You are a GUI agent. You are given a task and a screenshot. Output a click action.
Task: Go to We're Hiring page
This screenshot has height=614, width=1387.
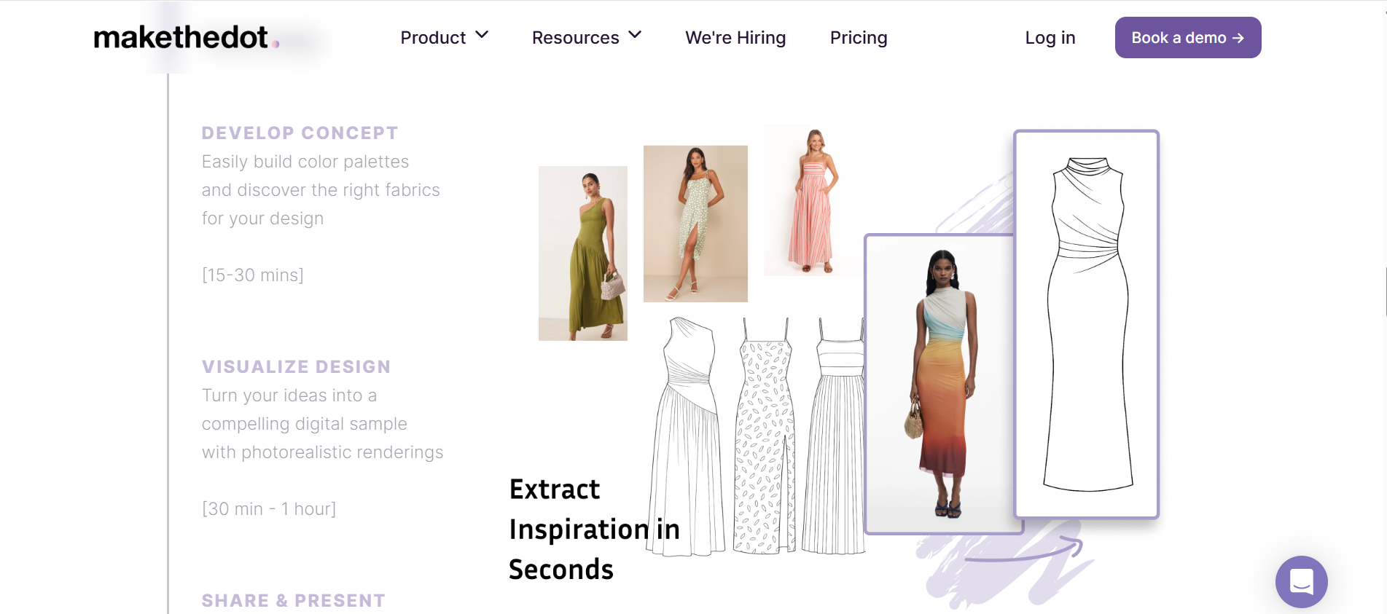point(735,37)
